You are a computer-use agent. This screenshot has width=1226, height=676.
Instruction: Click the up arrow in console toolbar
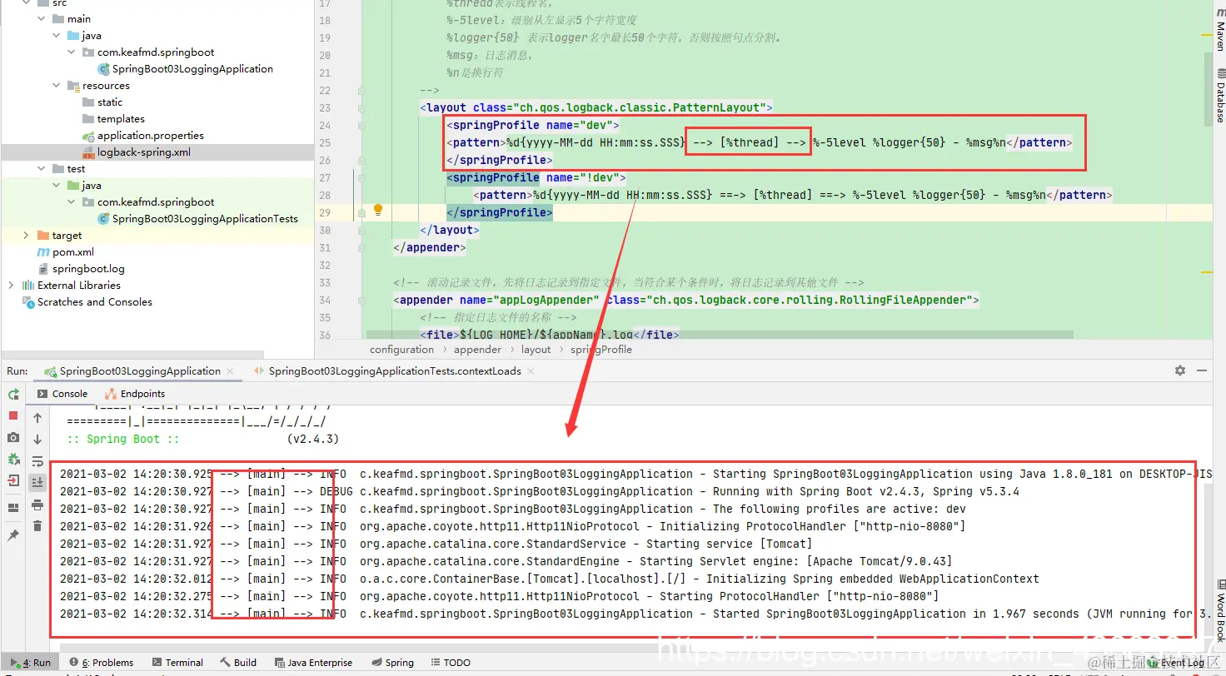(37, 418)
